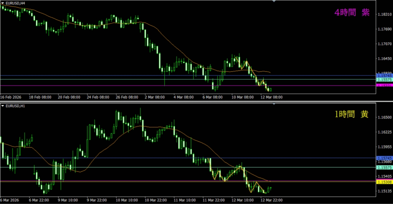The image size is (393, 204).
Task: Click 1.16500 on the H1 price scale
Action: [x=384, y=118]
